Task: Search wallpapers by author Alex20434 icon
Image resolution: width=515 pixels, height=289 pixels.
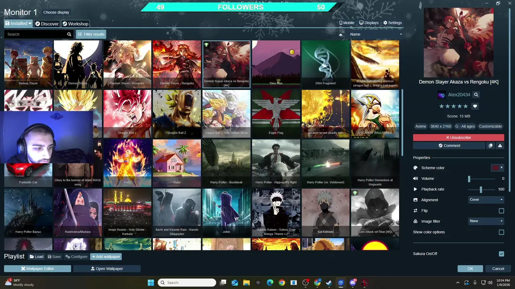Action: 476,95
